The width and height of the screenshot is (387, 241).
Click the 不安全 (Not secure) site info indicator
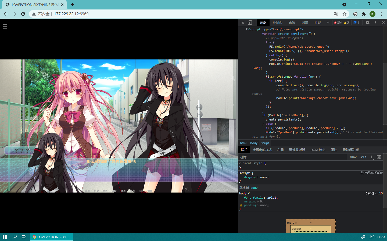[x=41, y=14]
